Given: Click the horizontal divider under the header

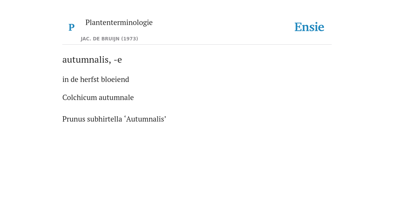Looking at the screenshot, I should pos(197,45).
